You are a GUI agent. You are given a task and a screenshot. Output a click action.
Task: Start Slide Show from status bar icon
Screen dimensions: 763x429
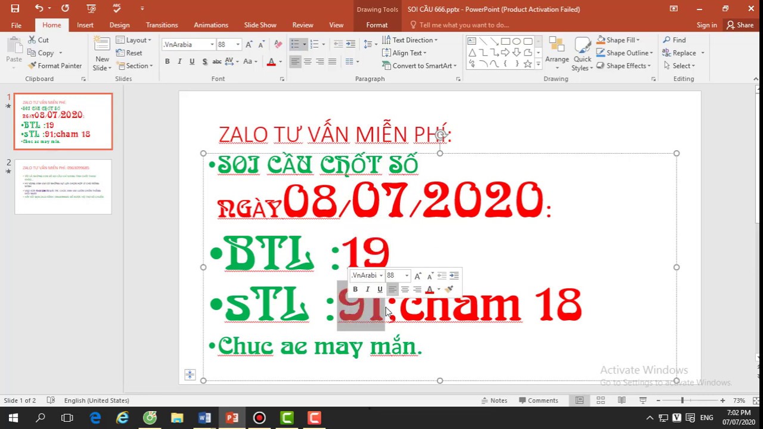[643, 400]
